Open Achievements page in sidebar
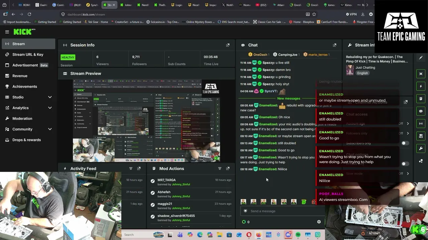Viewport: 428px width, 240px height. point(28,86)
